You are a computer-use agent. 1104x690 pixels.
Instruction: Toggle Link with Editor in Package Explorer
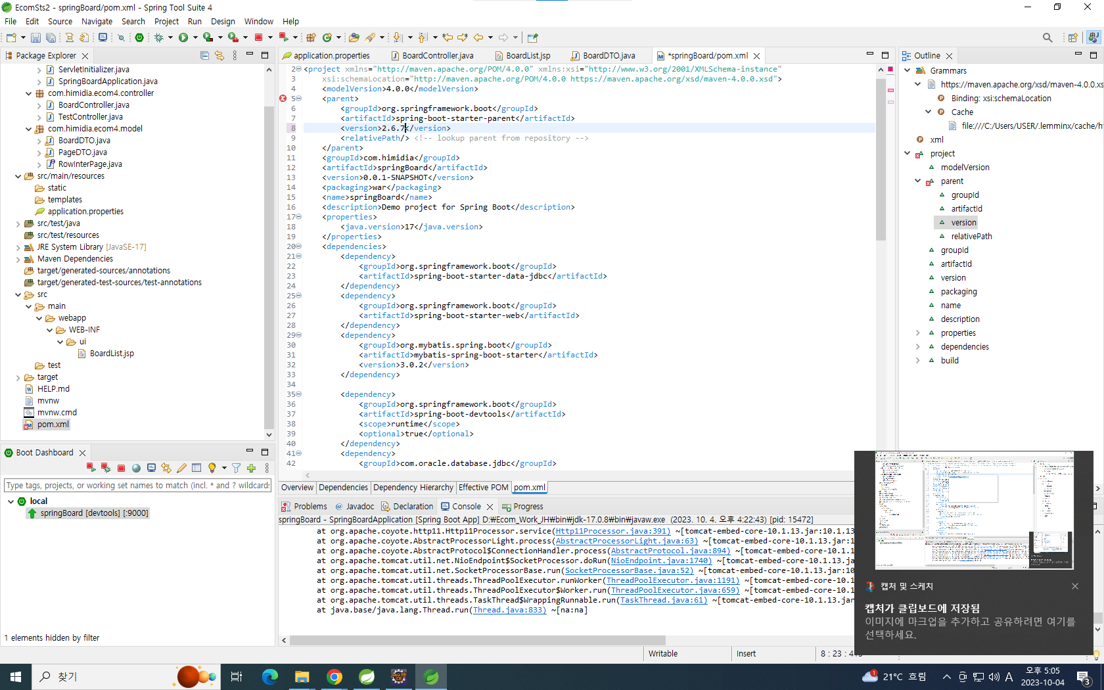point(219,56)
